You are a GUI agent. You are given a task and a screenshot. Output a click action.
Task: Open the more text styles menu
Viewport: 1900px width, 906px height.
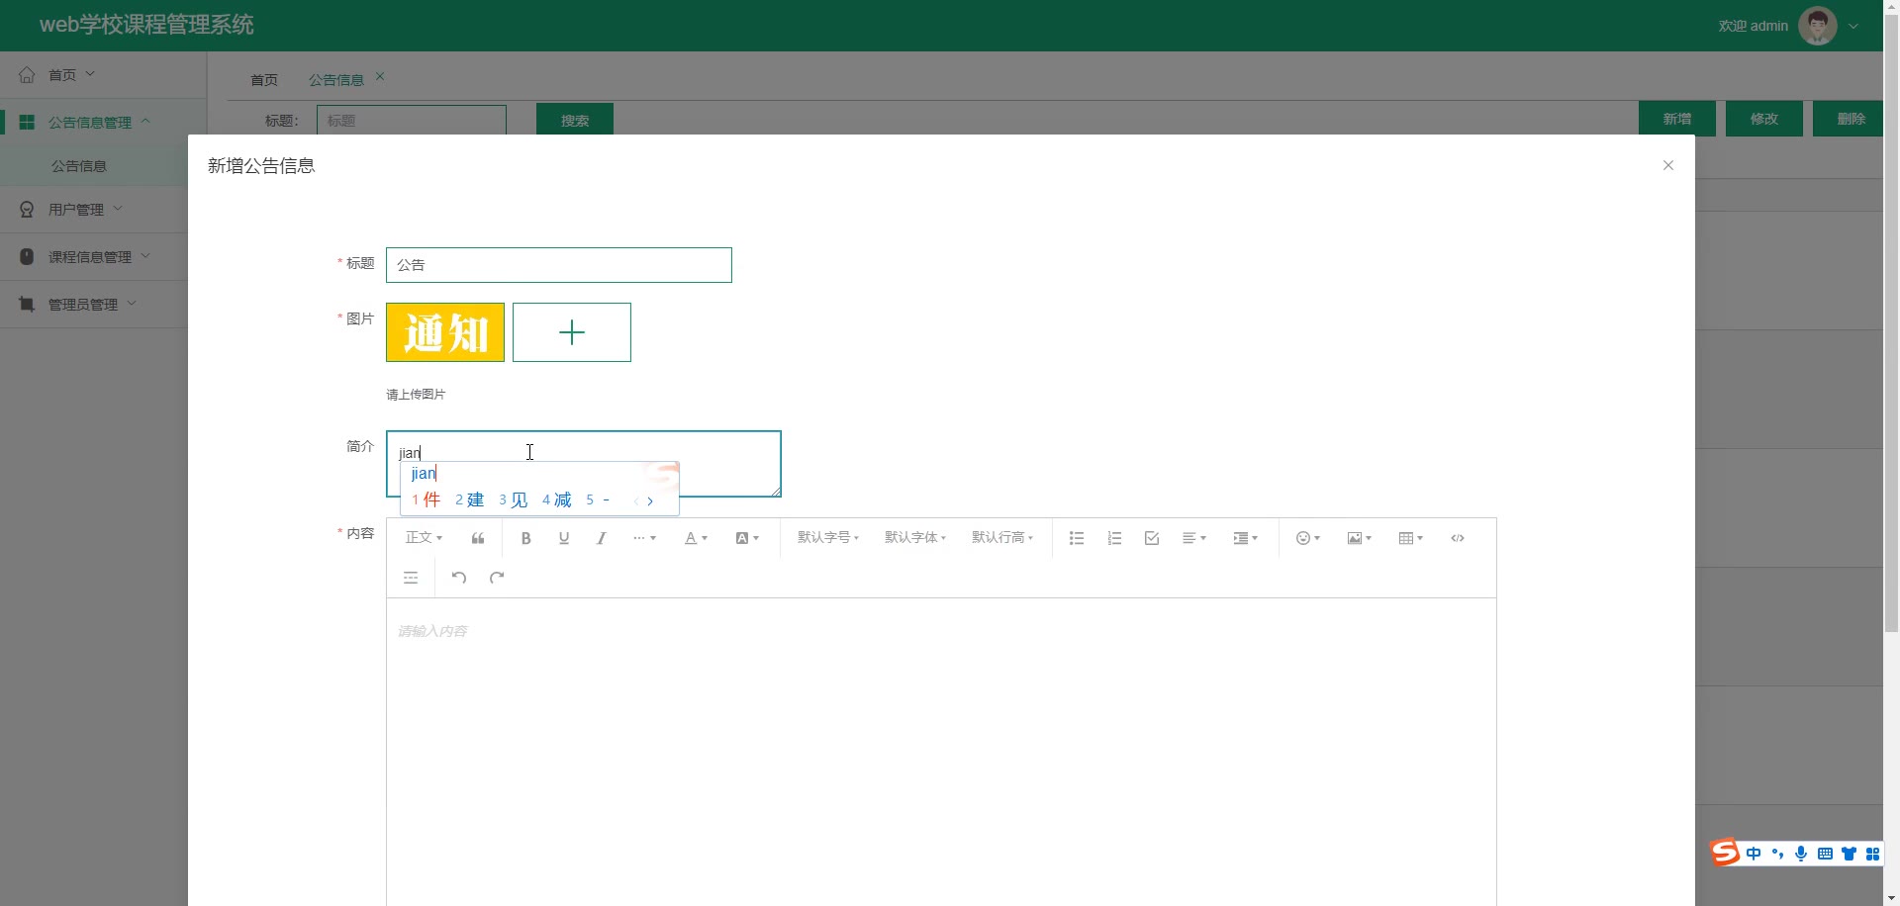click(644, 538)
